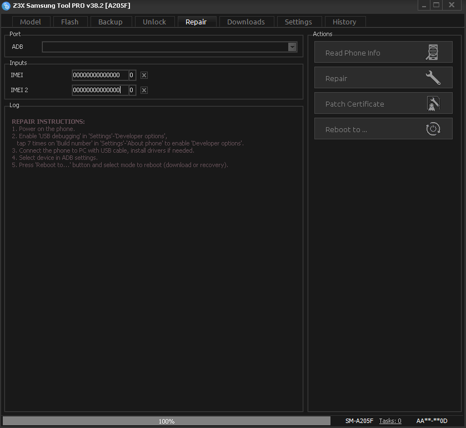Click log line 'Select device in ADB settings.'
Screen dimensions: 466x428
pos(54,158)
